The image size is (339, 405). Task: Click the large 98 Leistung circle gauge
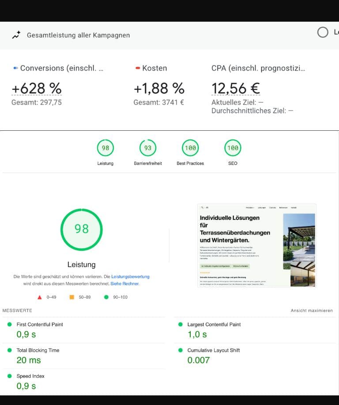click(82, 229)
